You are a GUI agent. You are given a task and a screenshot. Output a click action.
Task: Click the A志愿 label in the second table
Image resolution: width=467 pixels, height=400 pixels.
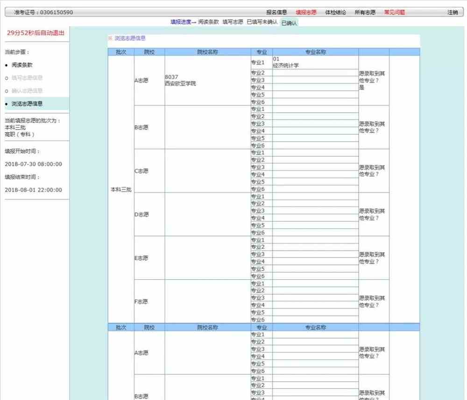pyautogui.click(x=141, y=353)
